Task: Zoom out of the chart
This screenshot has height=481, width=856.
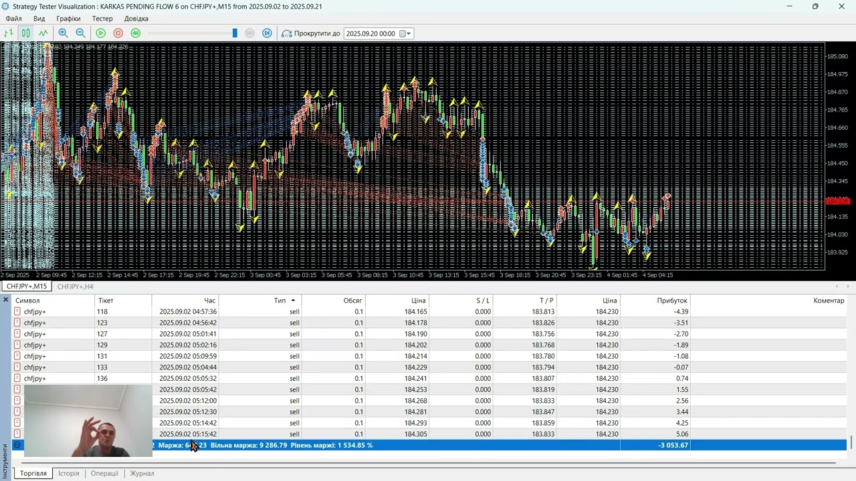Action: pos(80,33)
